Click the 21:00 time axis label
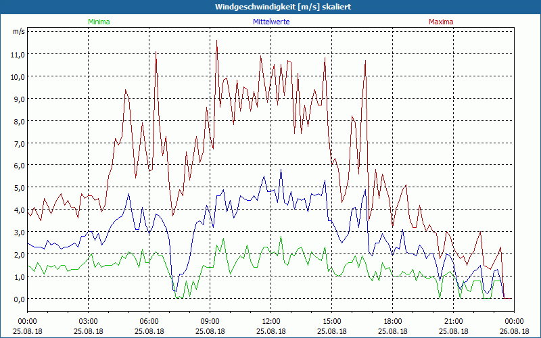The image size is (541, 338). tap(453, 322)
